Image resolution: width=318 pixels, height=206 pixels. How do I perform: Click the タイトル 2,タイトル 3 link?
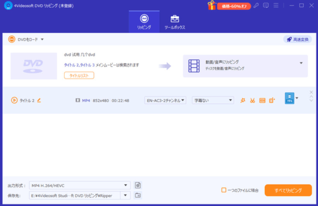[x=79, y=65]
